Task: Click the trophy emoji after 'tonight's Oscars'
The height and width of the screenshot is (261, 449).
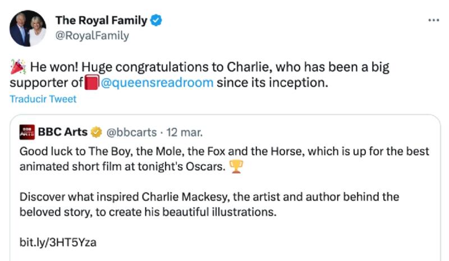Action: [236, 167]
